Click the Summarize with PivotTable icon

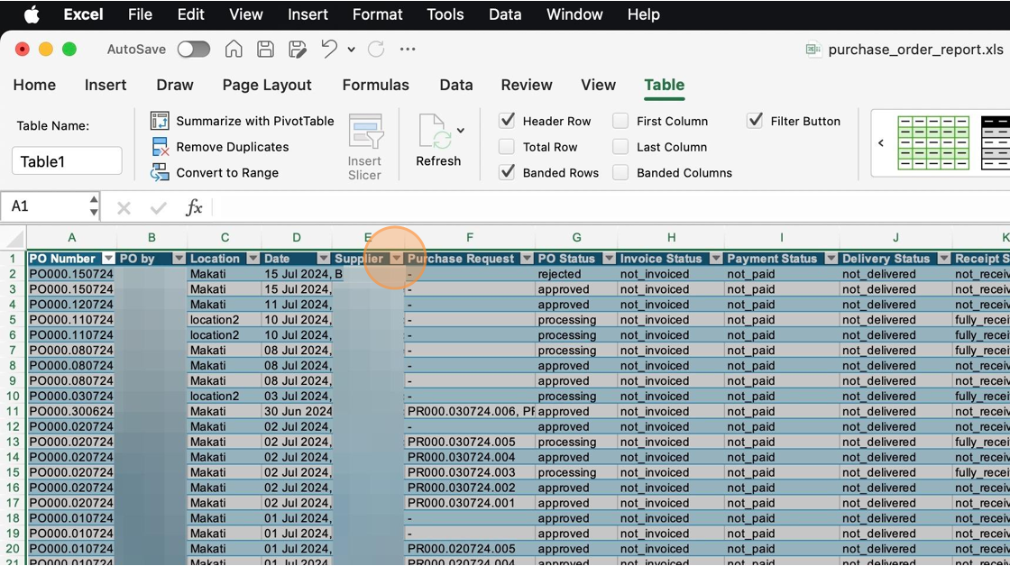click(x=160, y=121)
